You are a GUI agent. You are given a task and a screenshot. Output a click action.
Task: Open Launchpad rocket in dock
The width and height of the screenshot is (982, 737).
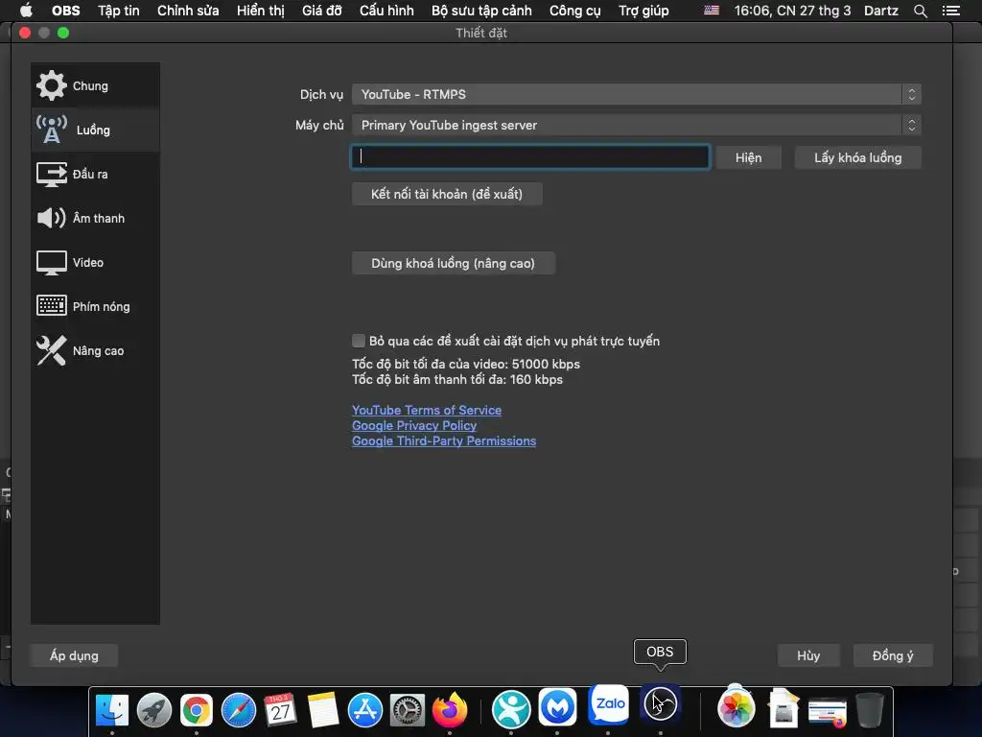[154, 710]
